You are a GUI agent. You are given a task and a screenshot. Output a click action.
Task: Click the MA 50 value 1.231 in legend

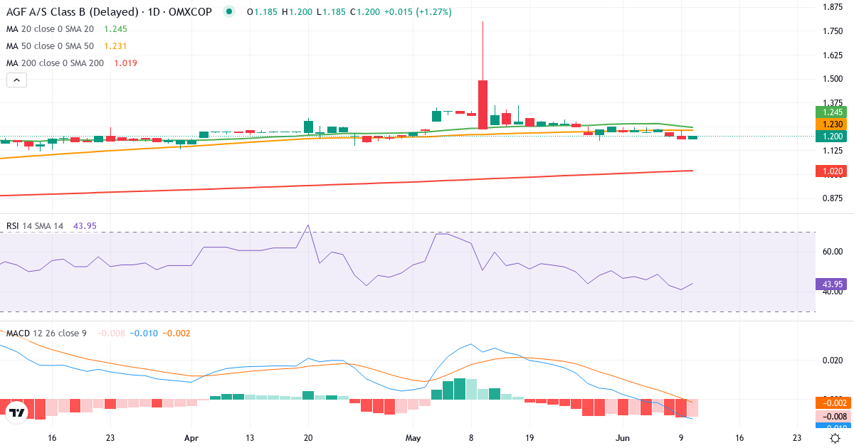[116, 46]
